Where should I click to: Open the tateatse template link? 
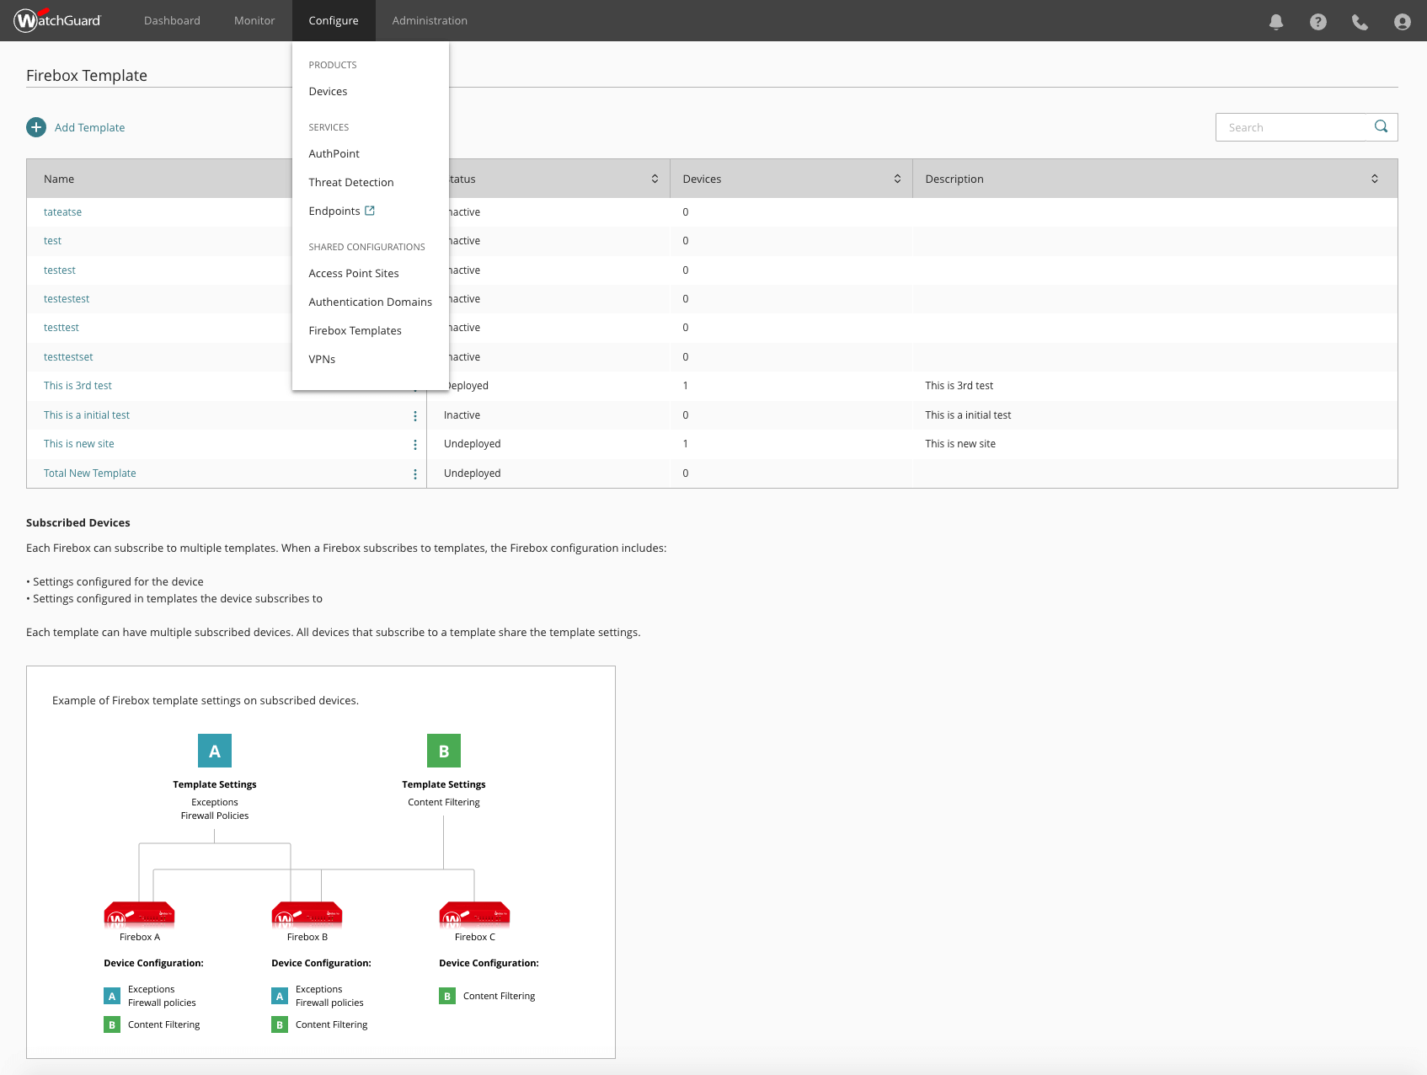[62, 212]
